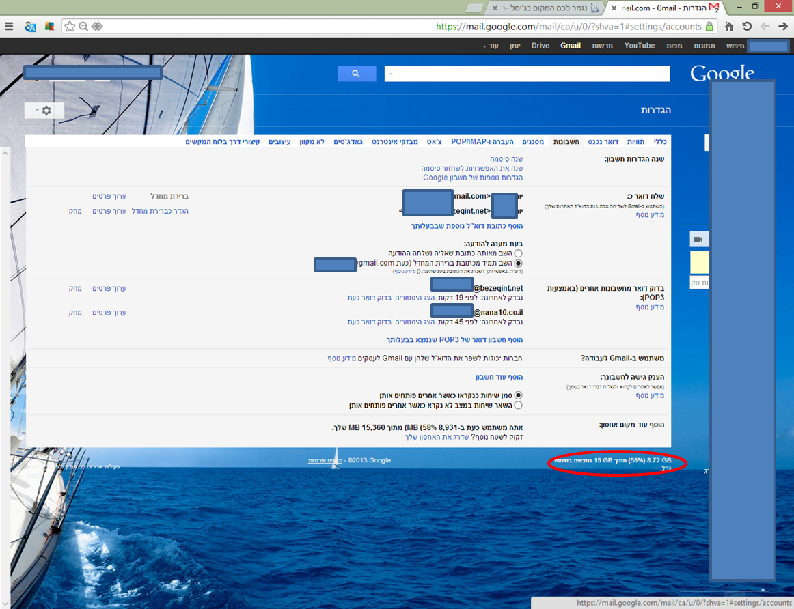Go to the browser home page
Screen dimensions: 794x609
(x=729, y=27)
